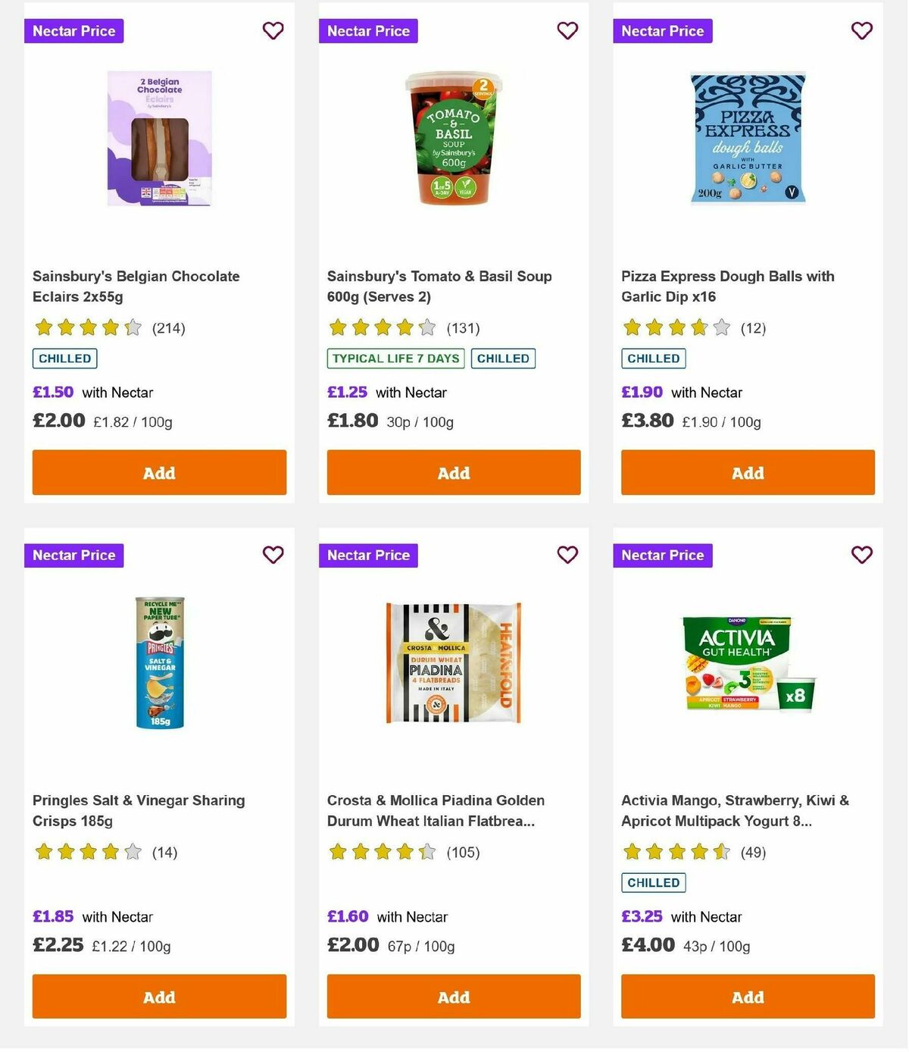The width and height of the screenshot is (909, 1052).
Task: Click the heart icon on Activia Yogurt multipack
Action: coord(861,555)
